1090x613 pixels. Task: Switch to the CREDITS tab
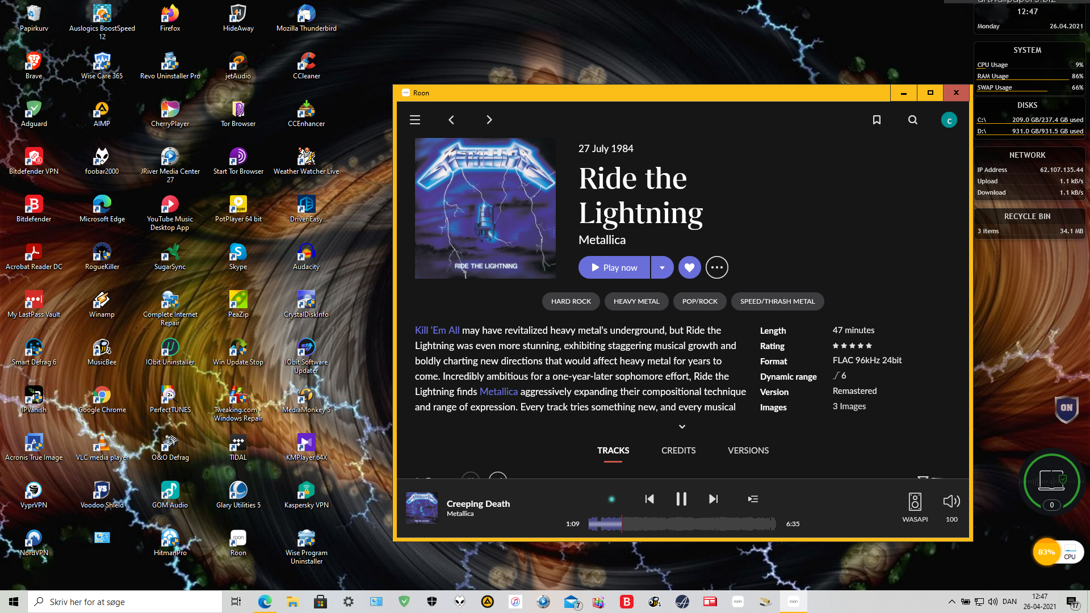(678, 450)
